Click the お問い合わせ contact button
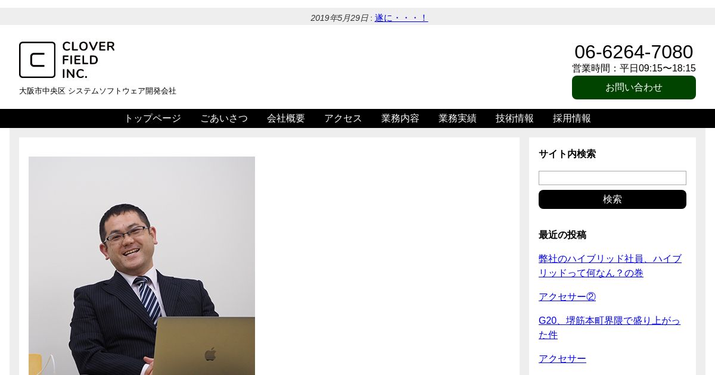Viewport: 715px width, 375px height. (x=634, y=87)
